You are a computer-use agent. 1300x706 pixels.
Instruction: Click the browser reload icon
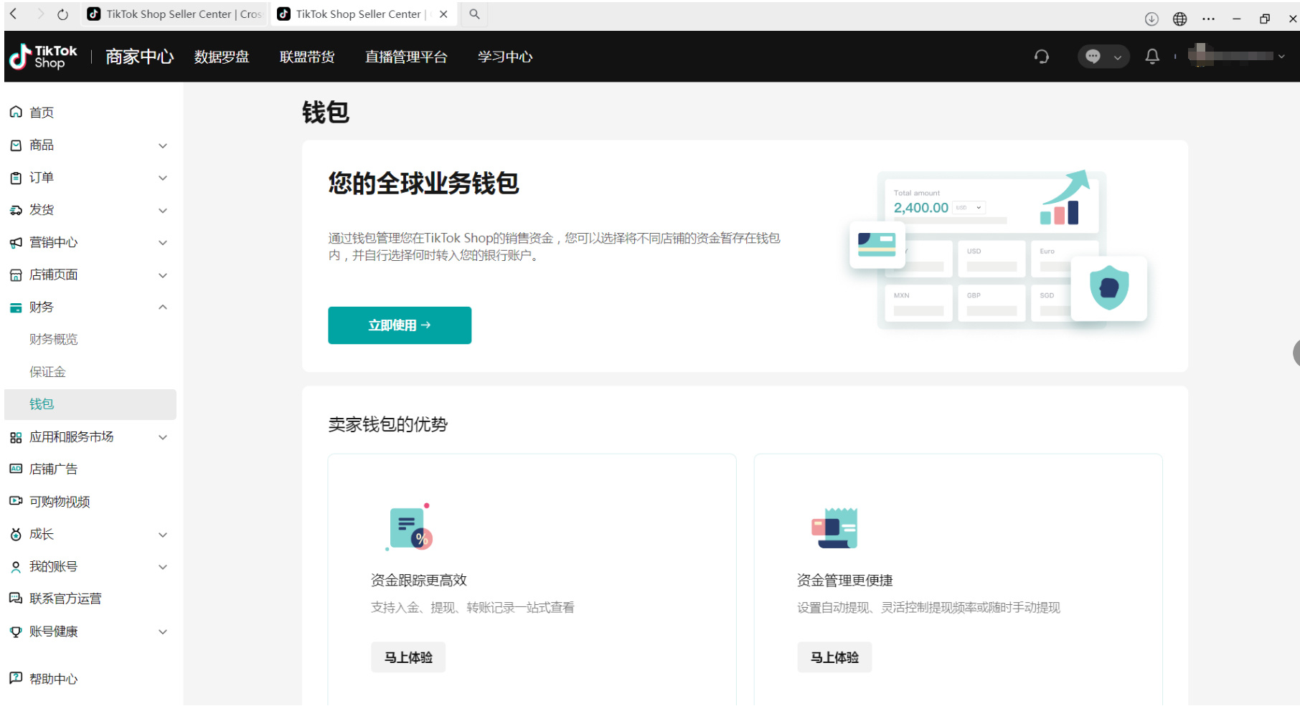coord(63,14)
